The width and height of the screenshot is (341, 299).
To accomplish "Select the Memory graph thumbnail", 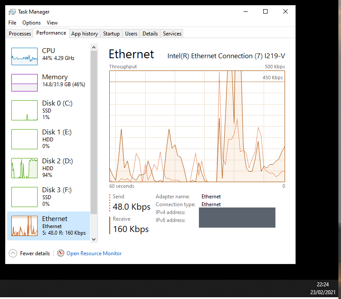I will coord(24,82).
